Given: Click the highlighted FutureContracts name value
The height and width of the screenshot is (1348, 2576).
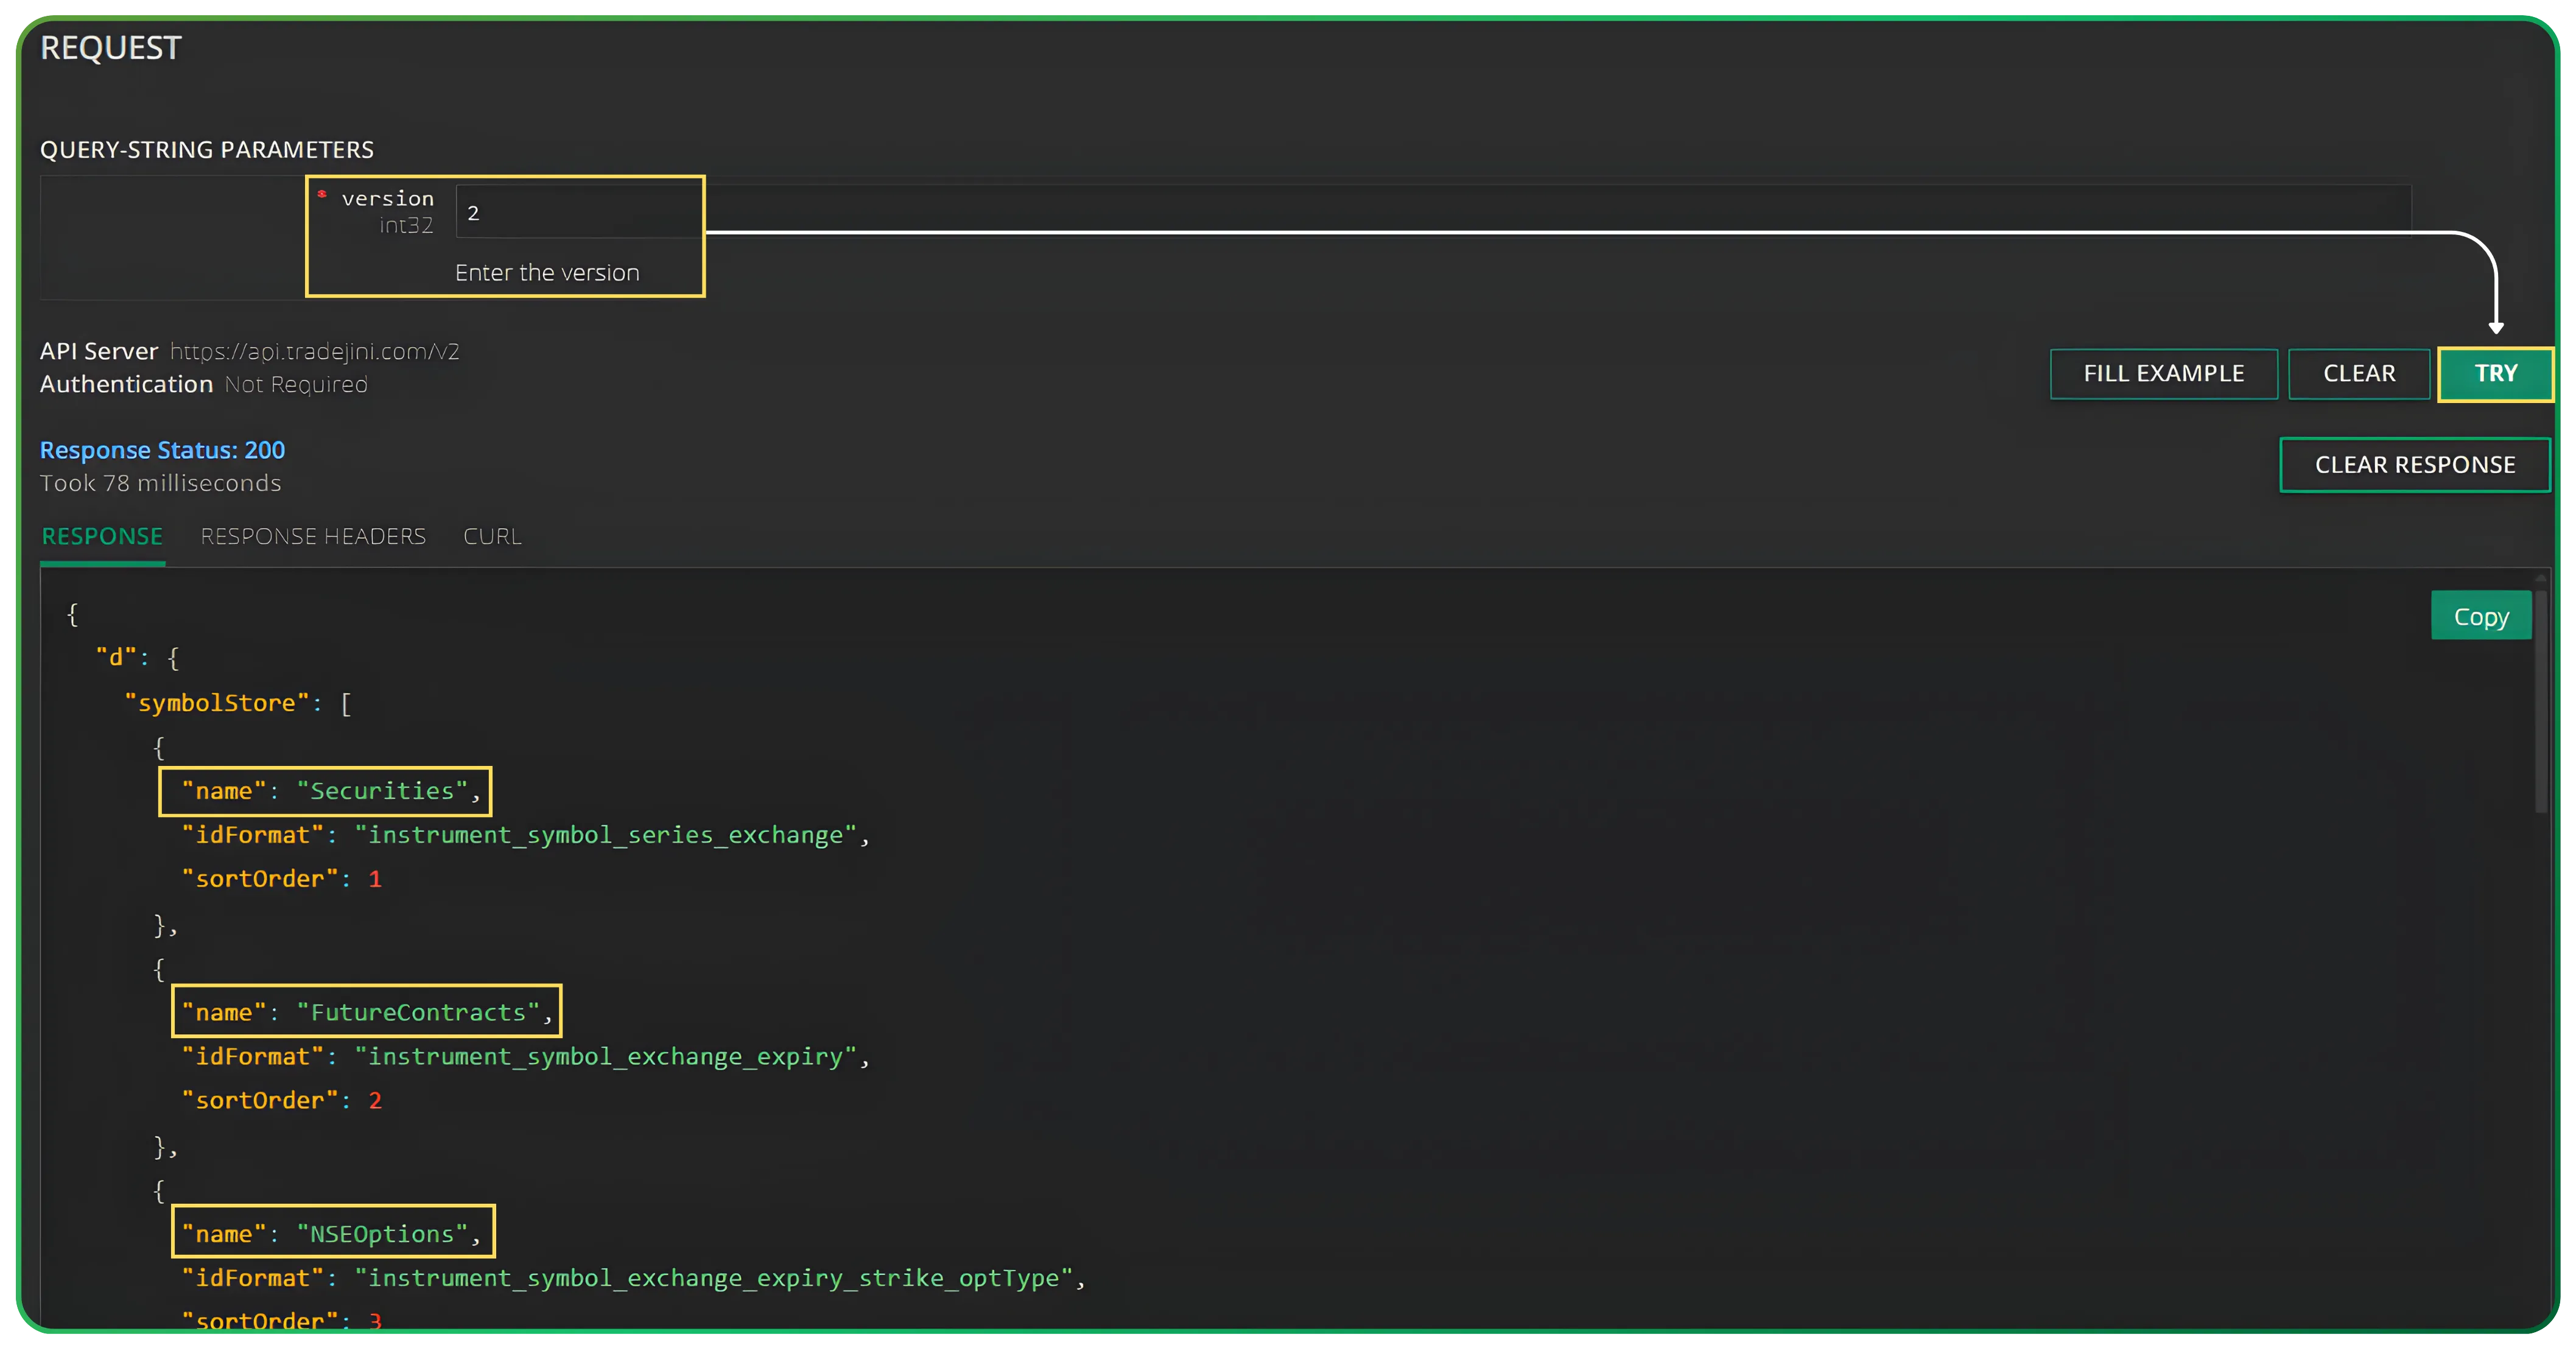Looking at the screenshot, I should [x=366, y=1012].
